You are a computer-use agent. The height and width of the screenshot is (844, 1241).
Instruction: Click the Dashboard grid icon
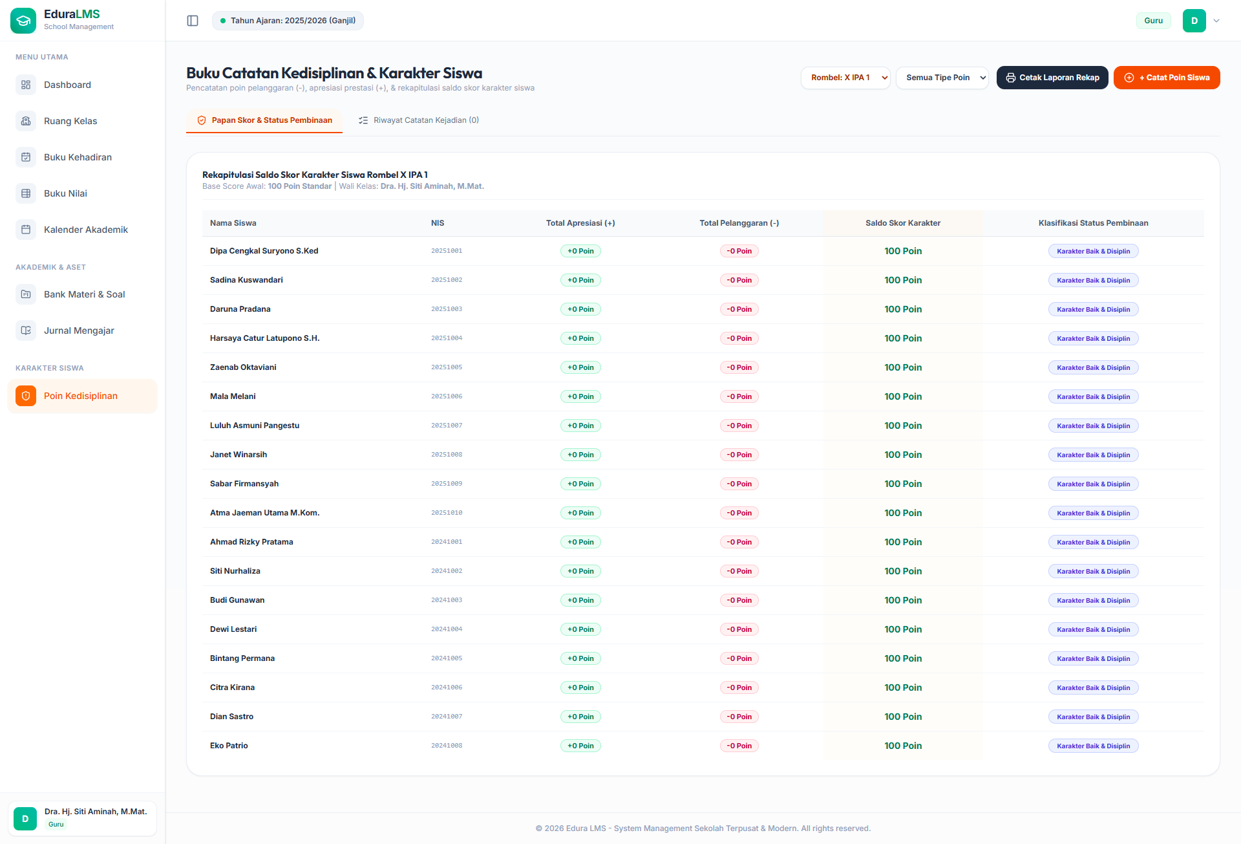pyautogui.click(x=26, y=85)
